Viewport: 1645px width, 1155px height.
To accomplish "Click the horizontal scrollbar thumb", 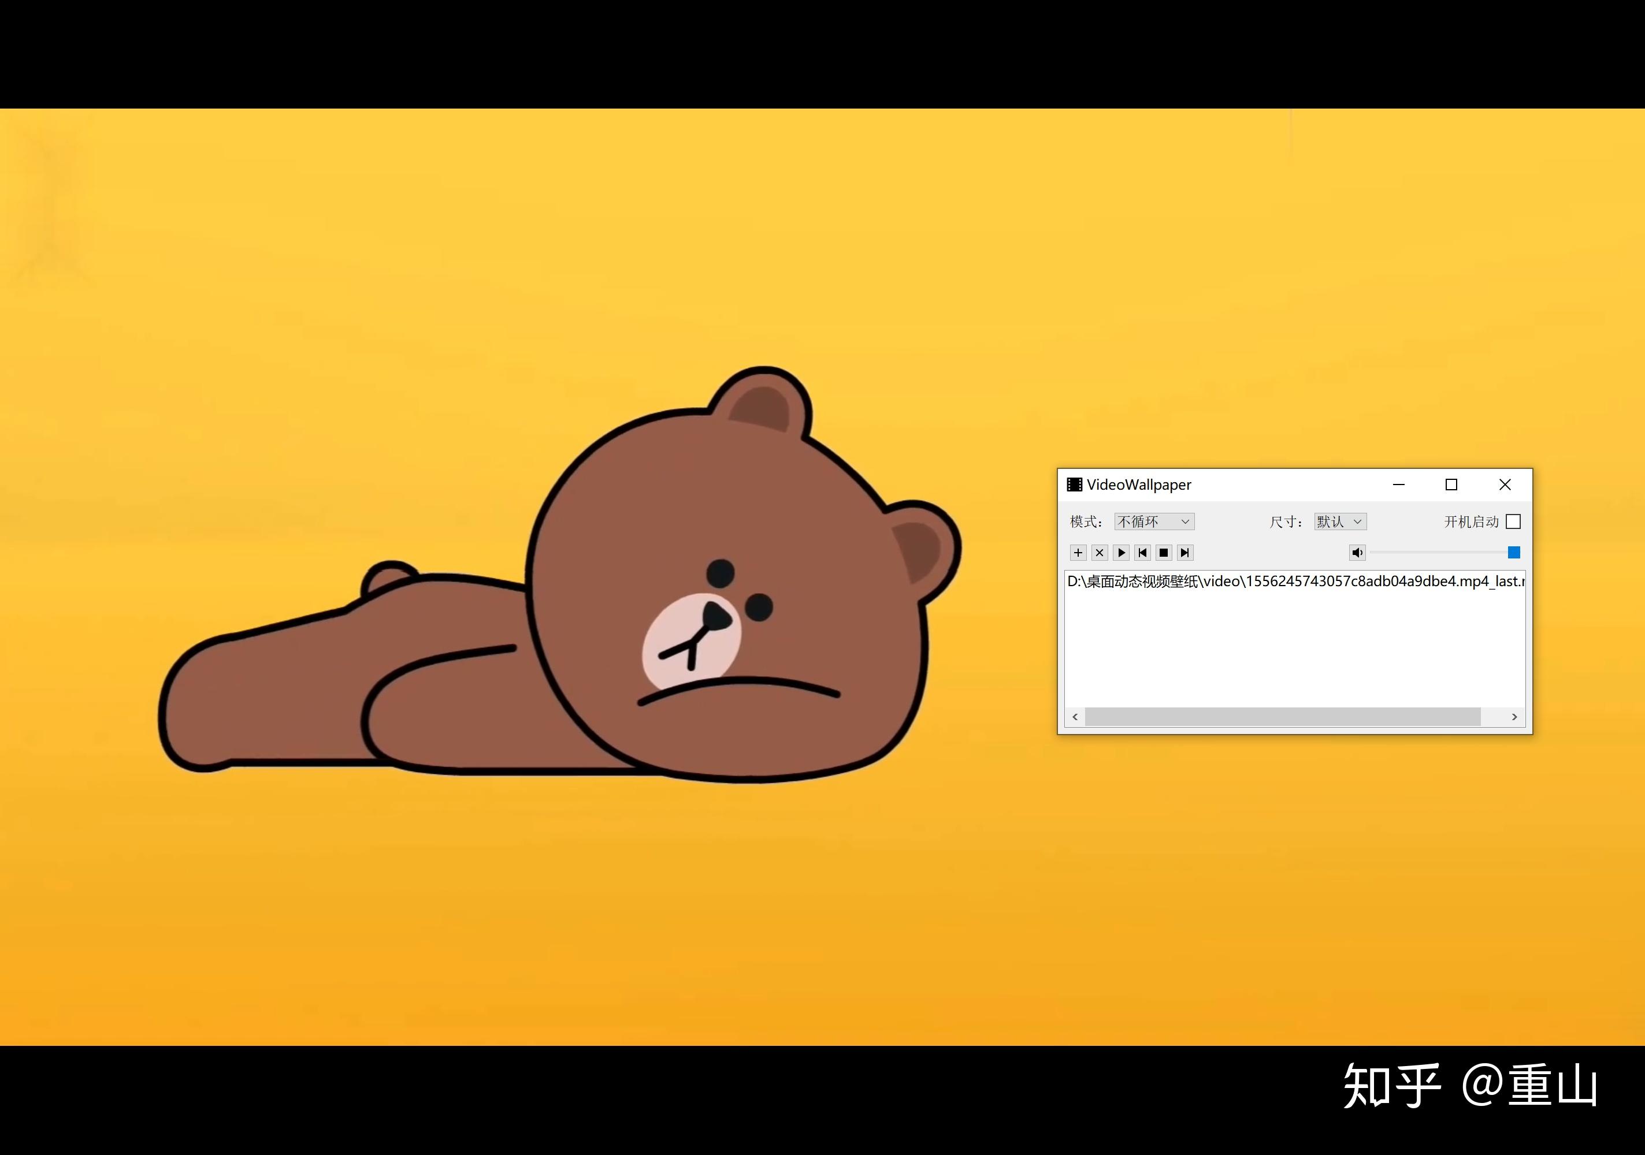I will pos(1283,717).
